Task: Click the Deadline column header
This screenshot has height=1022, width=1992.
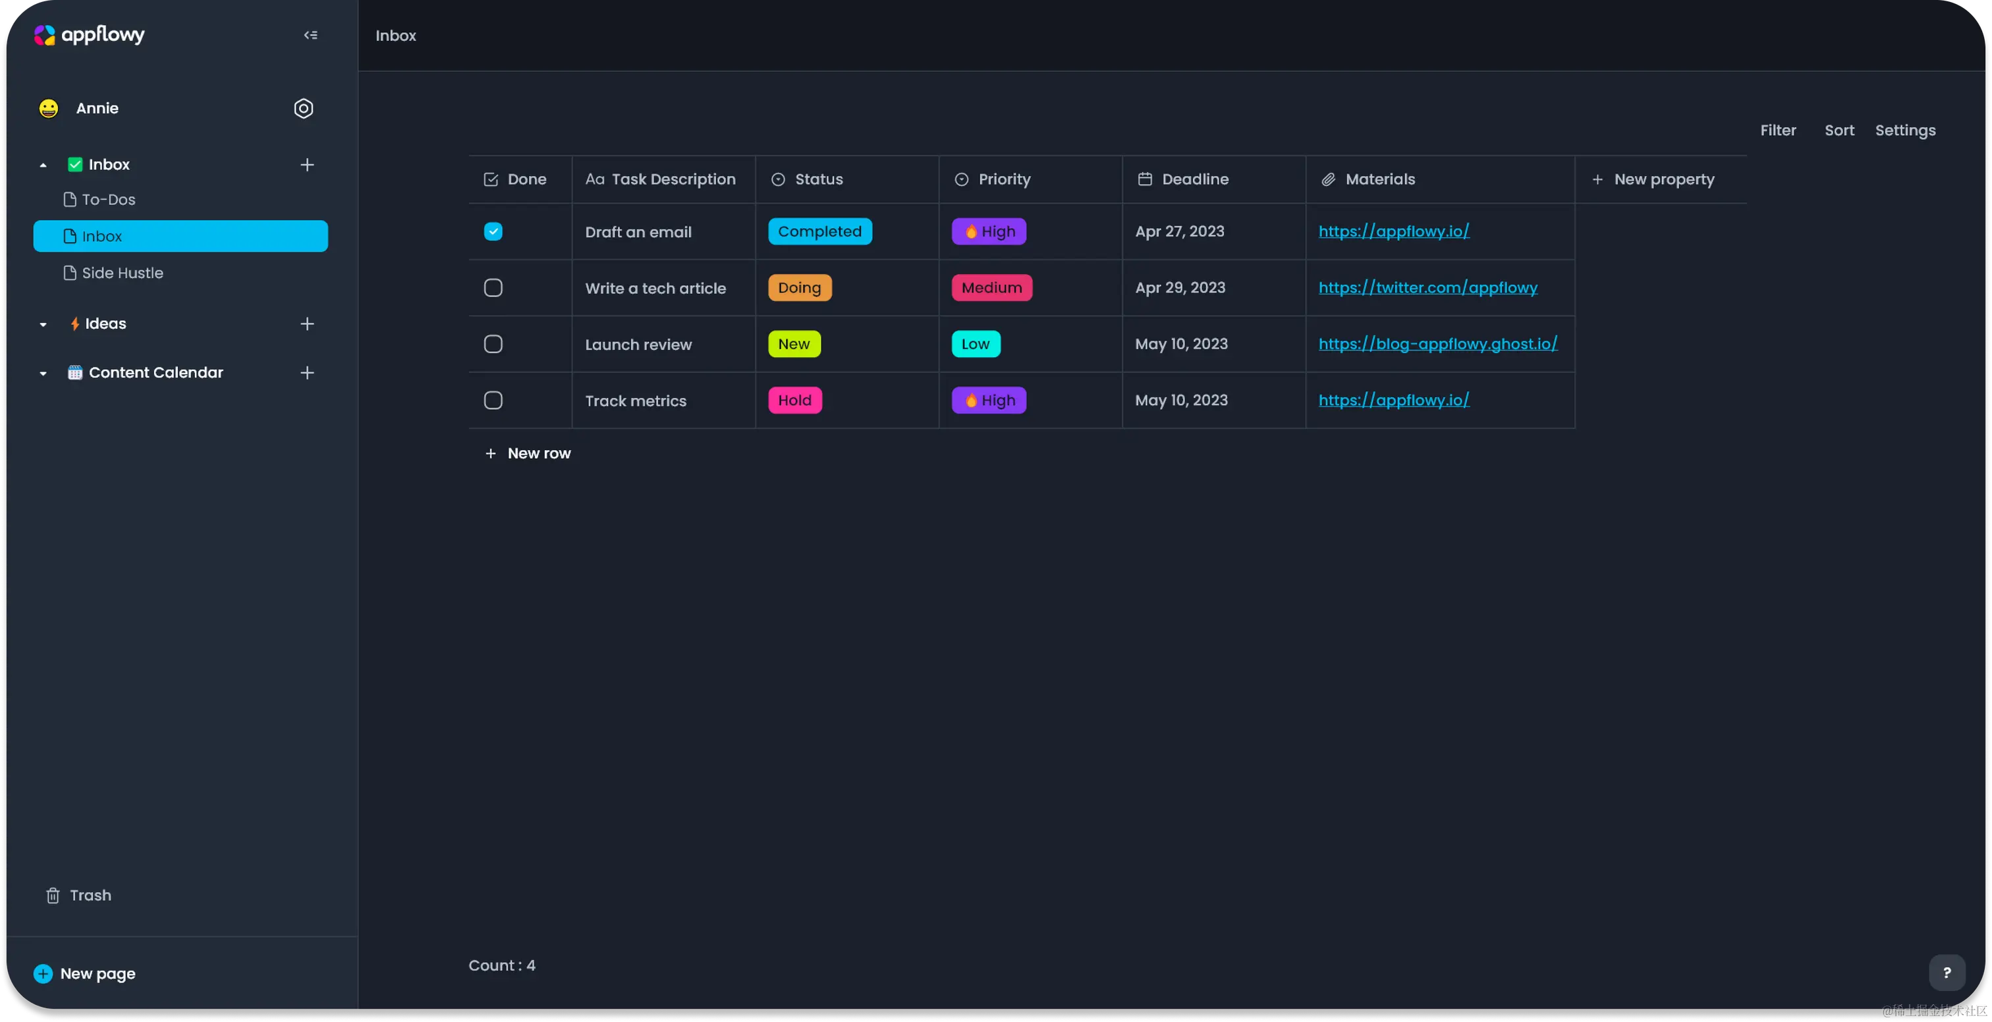Action: click(x=1195, y=179)
